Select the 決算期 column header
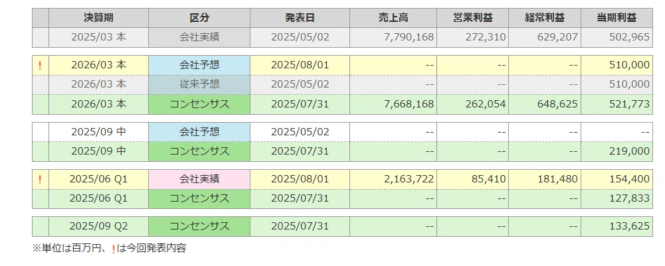Viewport: 665px width, 266px height. [x=98, y=18]
